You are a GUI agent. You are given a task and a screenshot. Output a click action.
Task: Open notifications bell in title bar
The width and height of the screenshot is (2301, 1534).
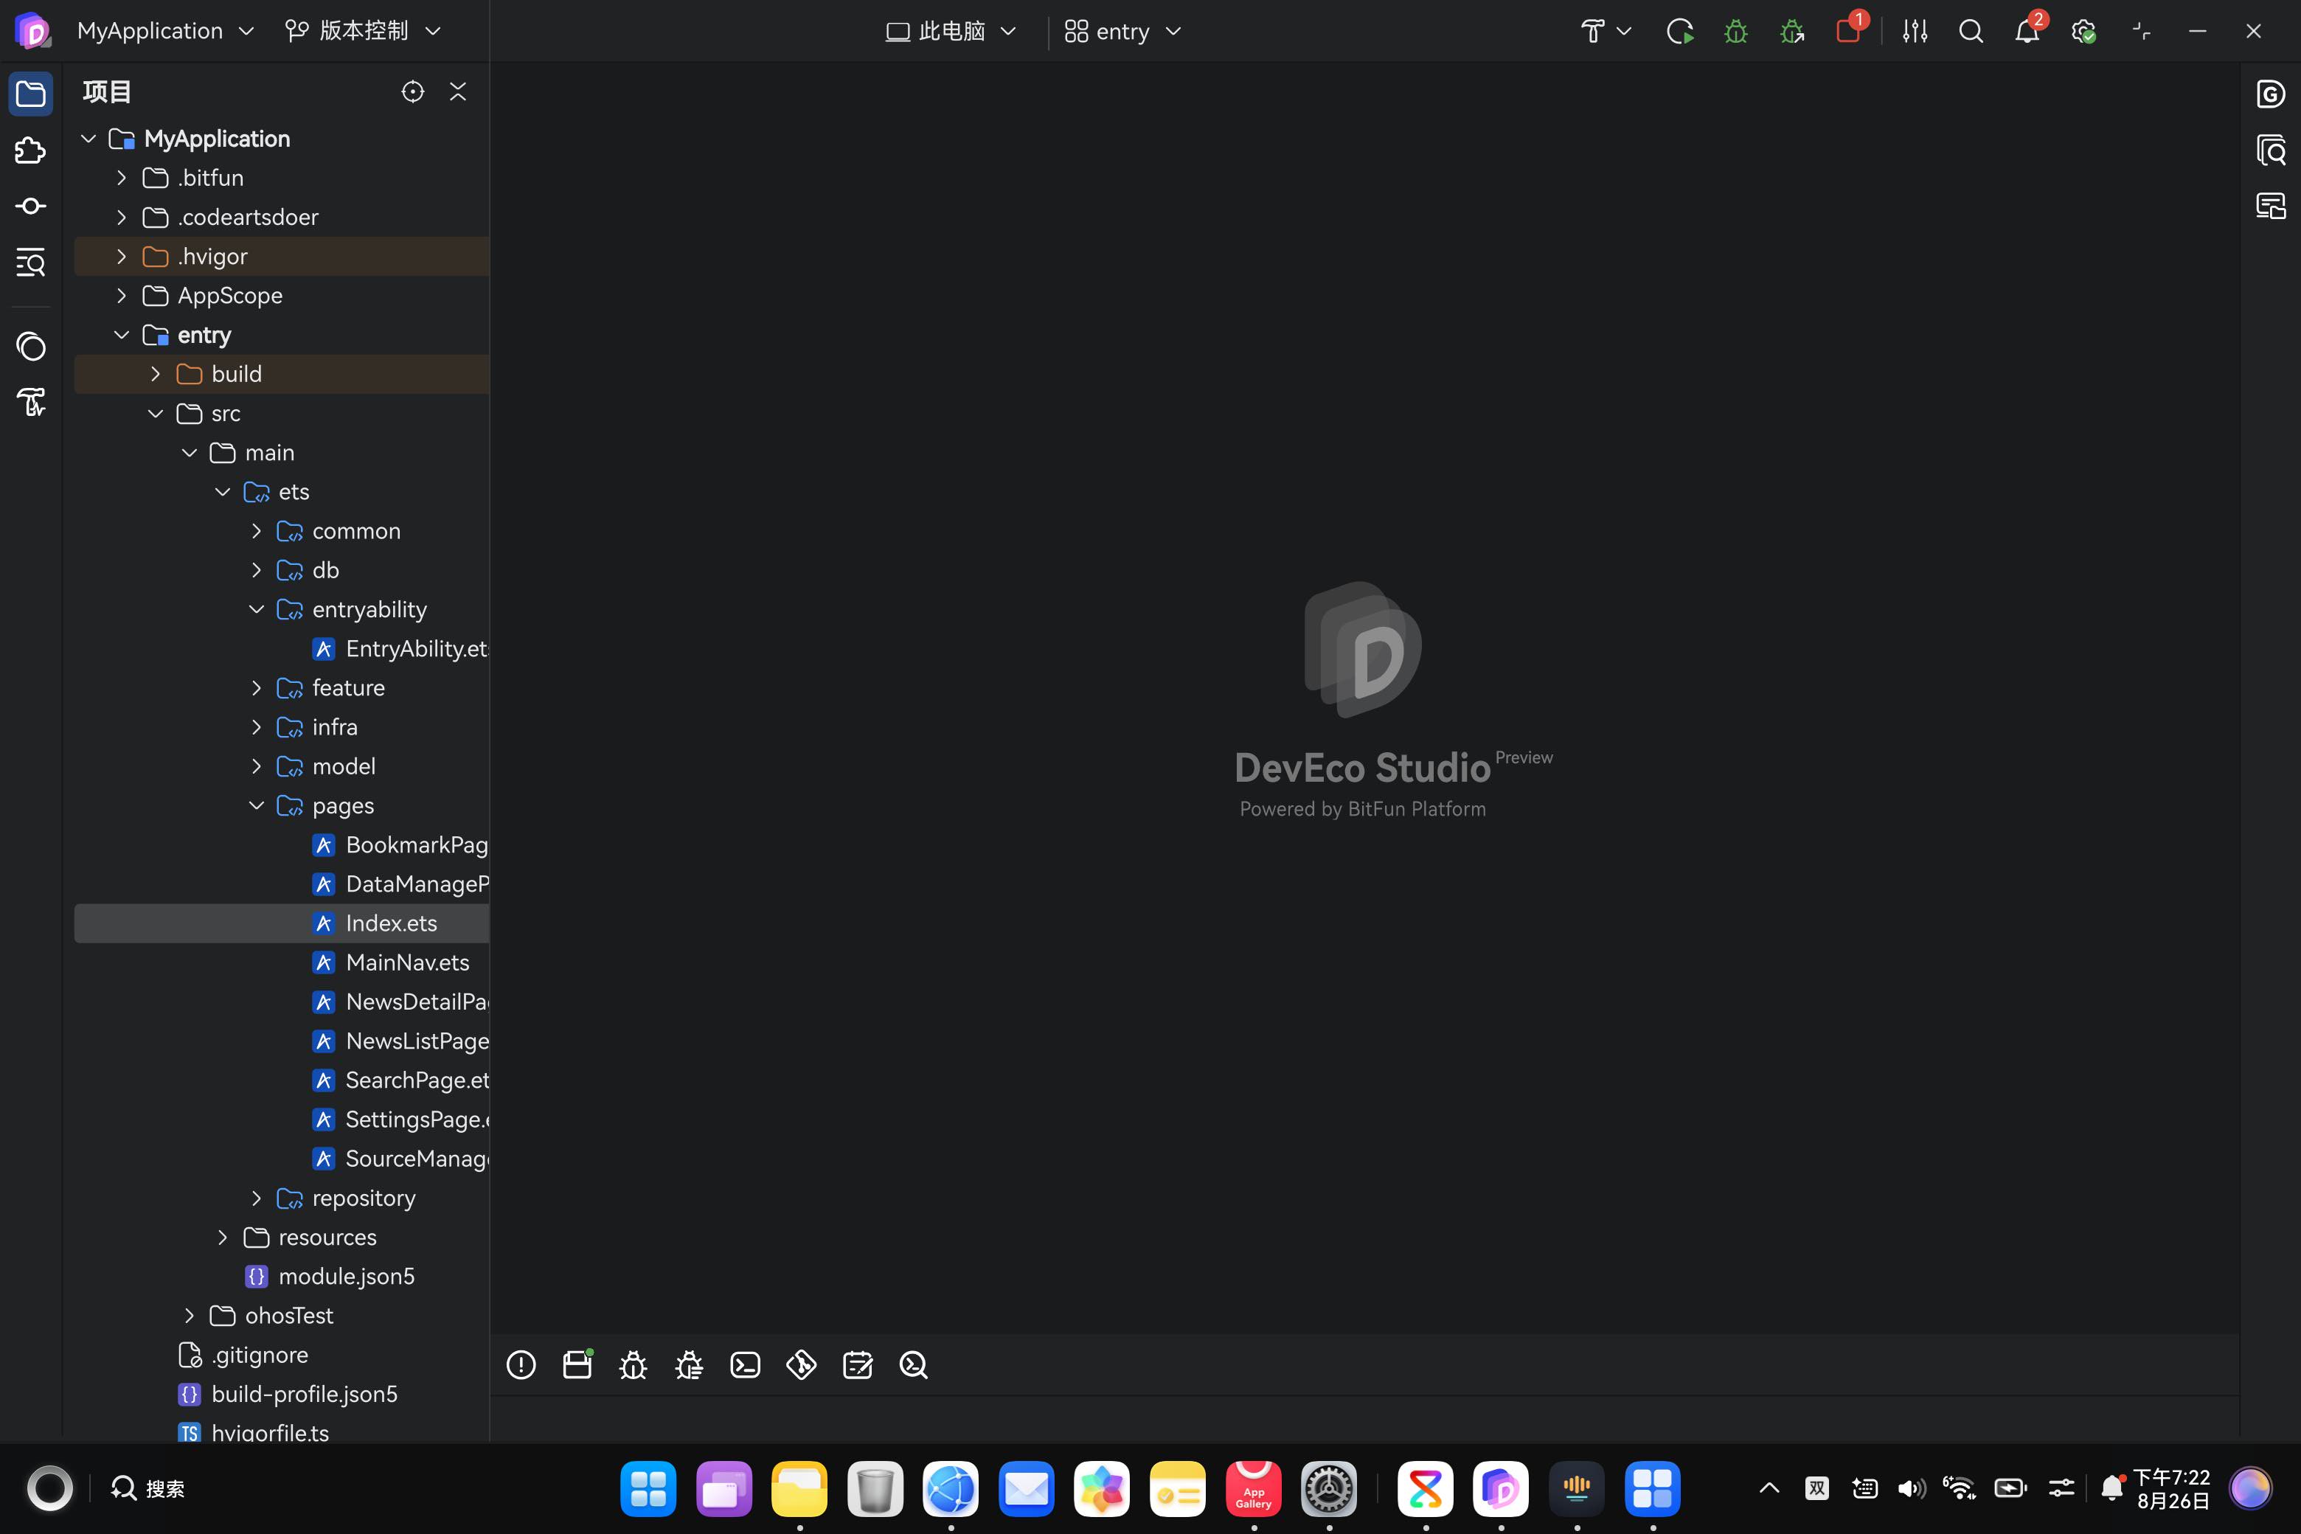pyautogui.click(x=2027, y=31)
